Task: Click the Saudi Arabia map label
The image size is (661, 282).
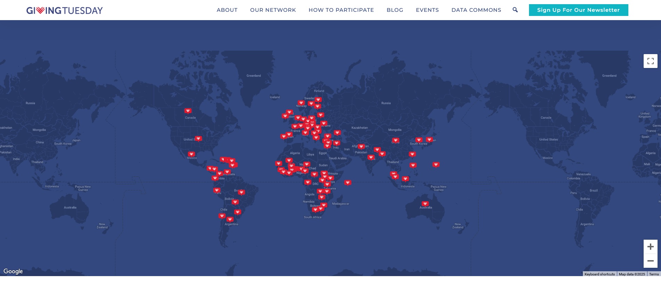Action: pos(338,158)
